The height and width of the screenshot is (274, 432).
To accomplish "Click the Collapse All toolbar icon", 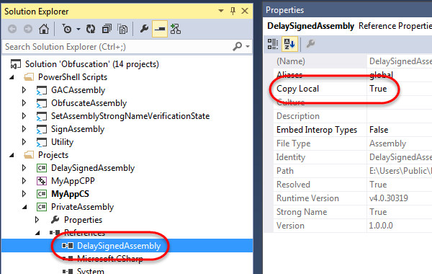I will (107, 29).
